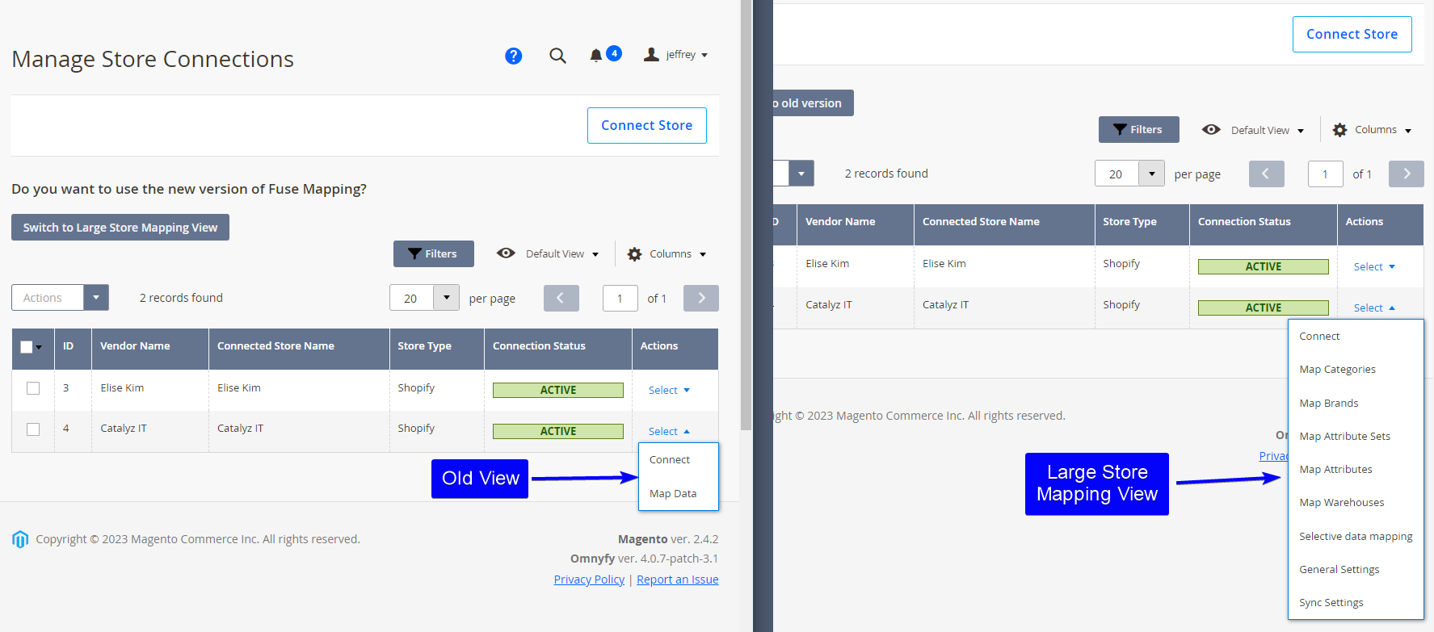This screenshot has height=632, width=1434.
Task: Check the row for Elise Kim ID 3
Action: [x=33, y=388]
